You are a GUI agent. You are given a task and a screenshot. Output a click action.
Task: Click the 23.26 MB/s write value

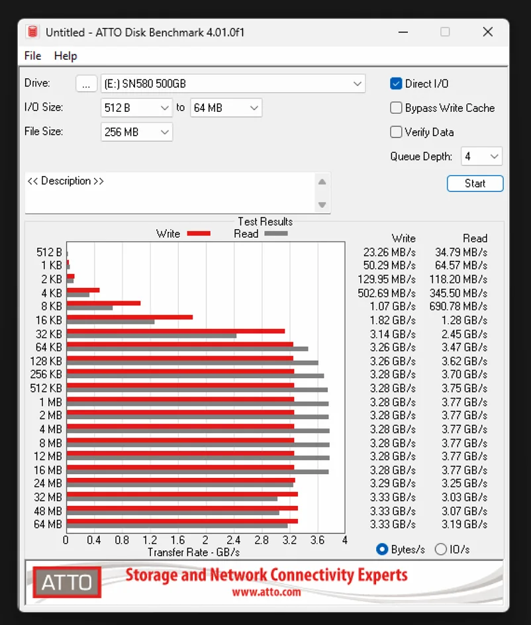coord(389,252)
